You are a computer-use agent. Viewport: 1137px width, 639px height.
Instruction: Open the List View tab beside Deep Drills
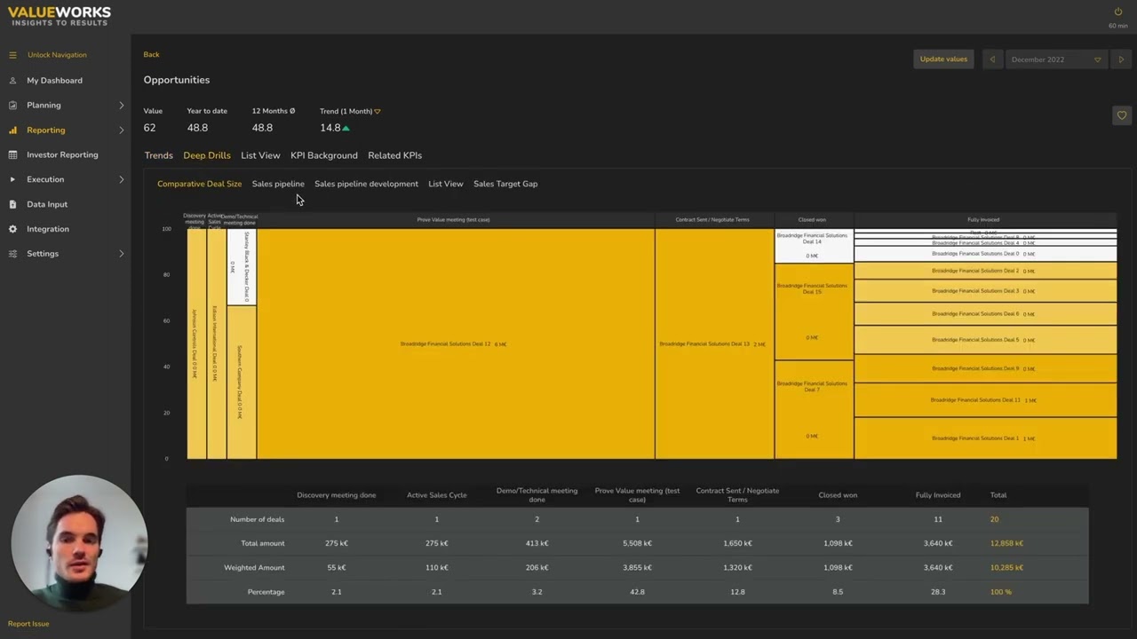click(260, 155)
